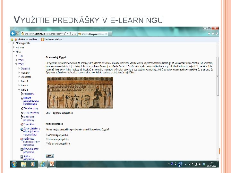Expand the Všeobecné section node
Image resolution: width=231 pixels, height=173 pixels.
tap(19, 77)
